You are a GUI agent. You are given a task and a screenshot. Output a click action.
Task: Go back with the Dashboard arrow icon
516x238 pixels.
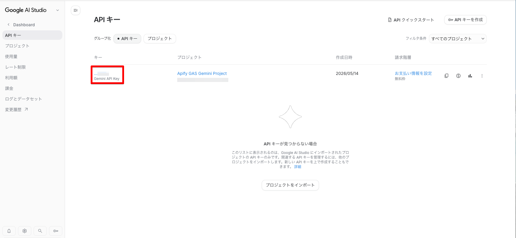pyautogui.click(x=9, y=24)
